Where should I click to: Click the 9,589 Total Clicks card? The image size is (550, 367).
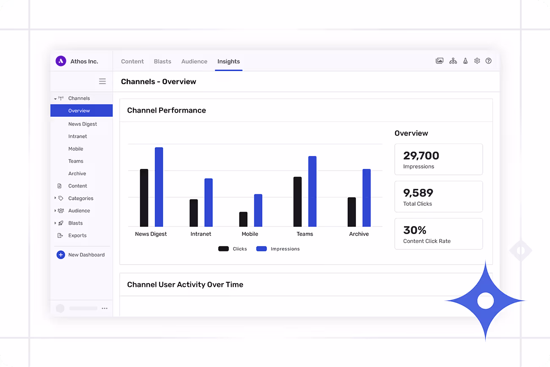439,196
